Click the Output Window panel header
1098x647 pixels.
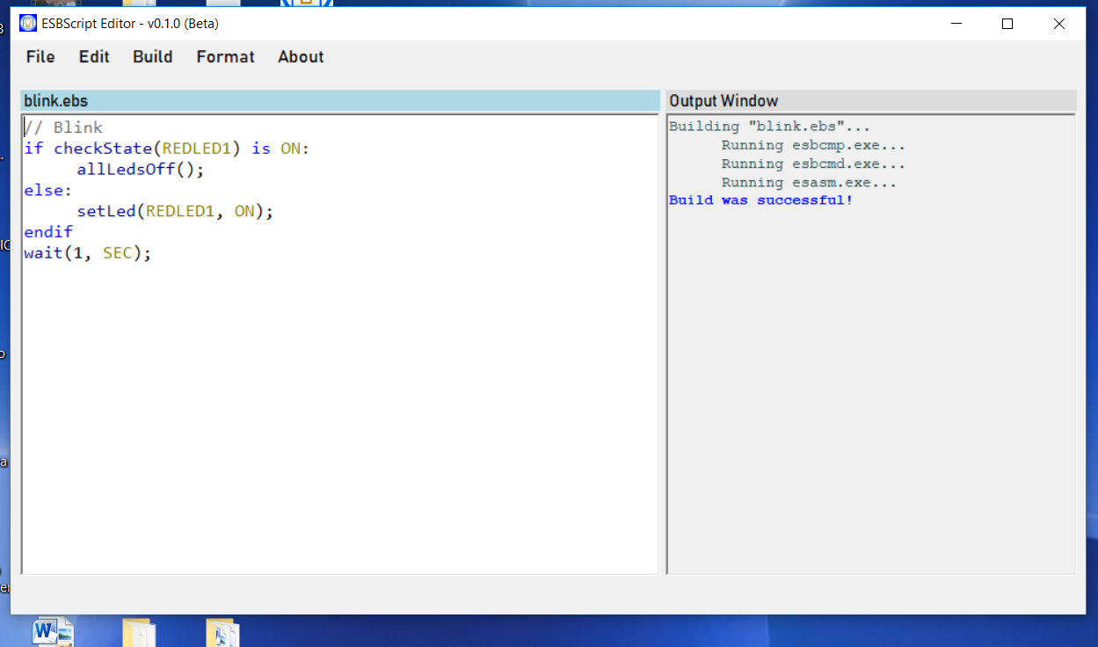point(724,101)
